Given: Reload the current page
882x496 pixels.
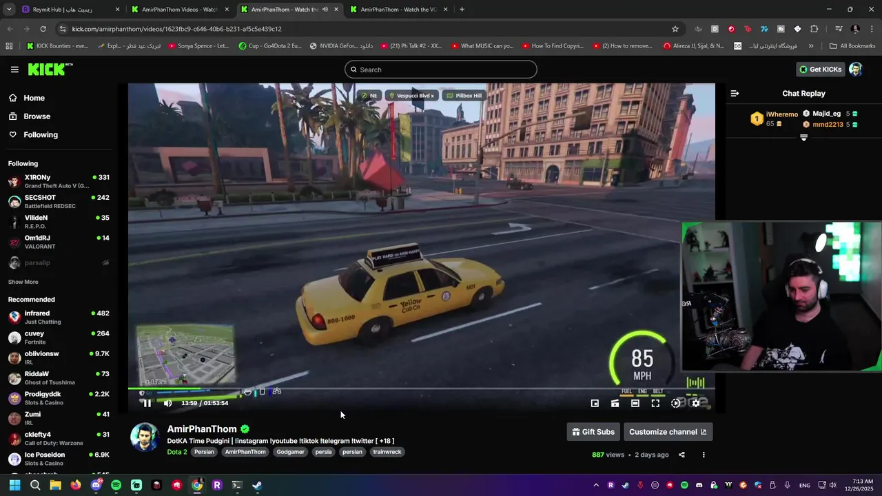Looking at the screenshot, I should (x=43, y=29).
